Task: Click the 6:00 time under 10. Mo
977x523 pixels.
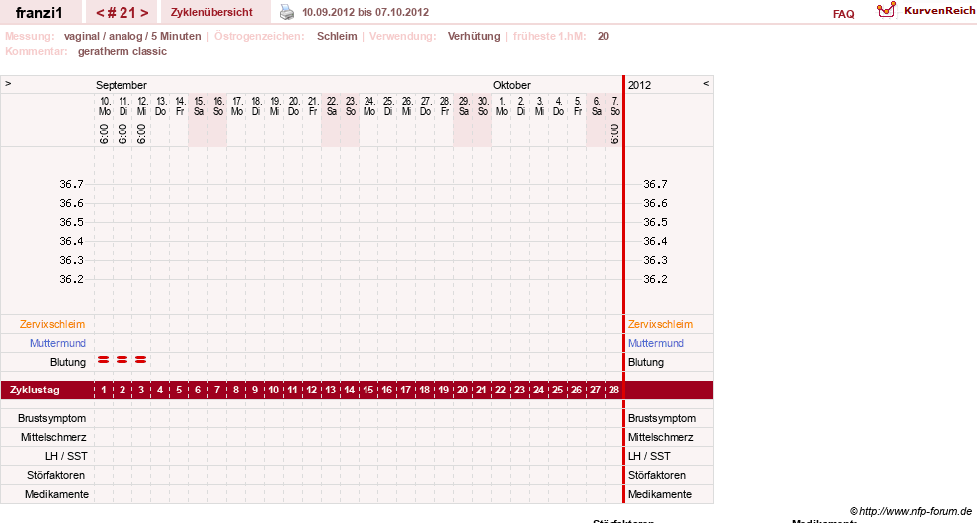Action: (x=104, y=133)
